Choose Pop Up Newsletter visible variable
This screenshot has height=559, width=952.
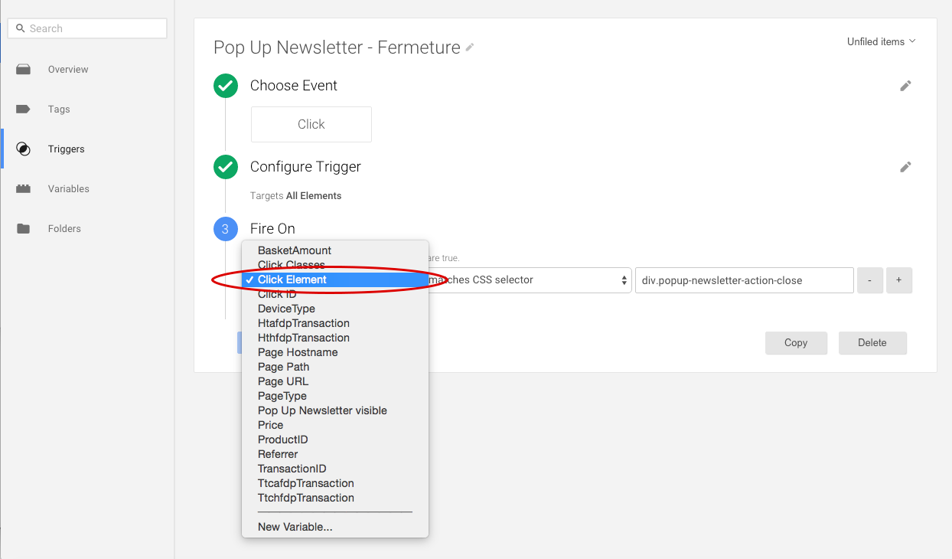click(x=335, y=410)
